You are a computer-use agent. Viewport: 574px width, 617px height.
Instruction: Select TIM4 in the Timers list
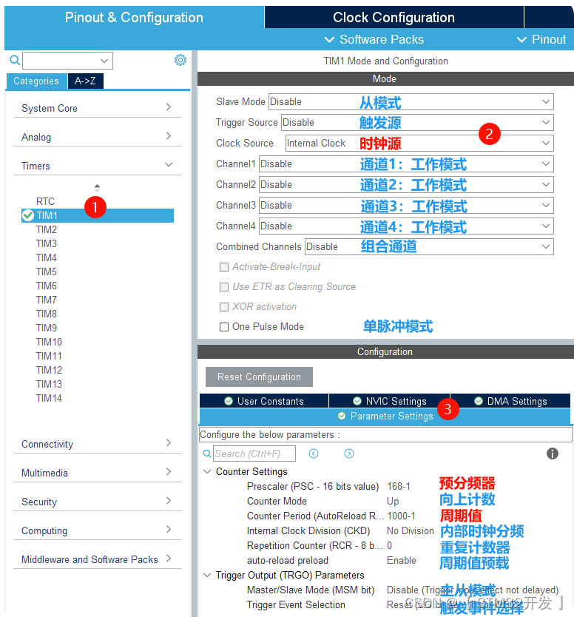pyautogui.click(x=47, y=257)
